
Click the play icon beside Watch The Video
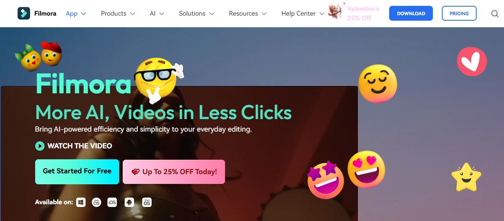(x=39, y=146)
